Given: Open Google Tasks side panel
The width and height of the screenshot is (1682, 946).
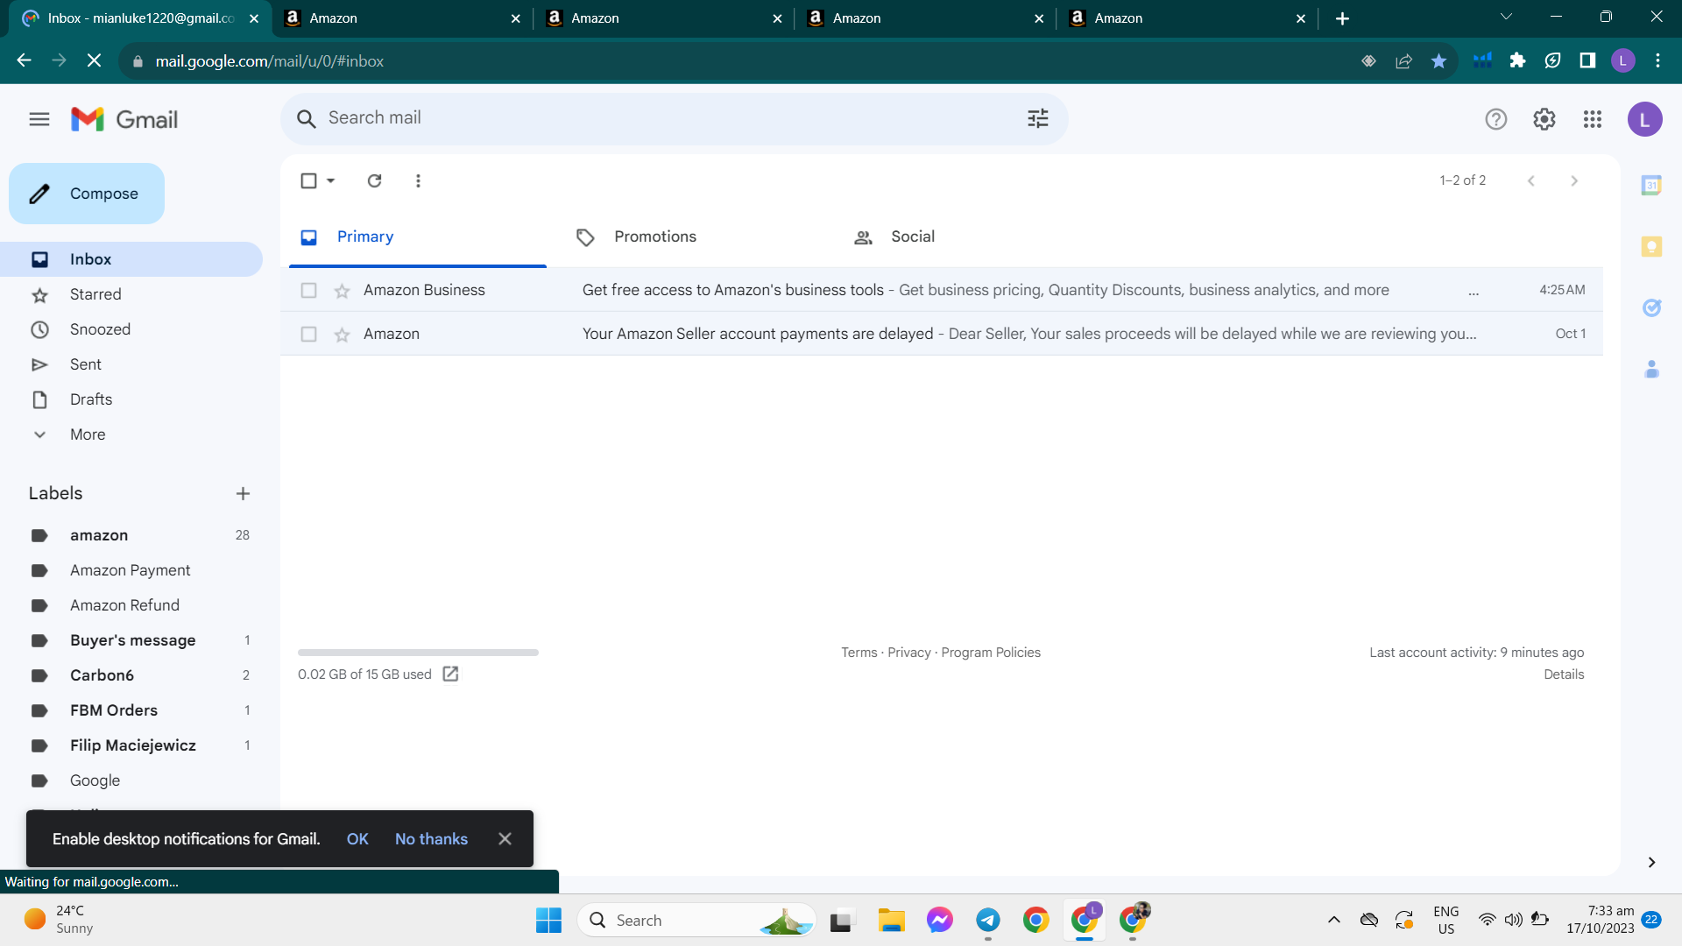Looking at the screenshot, I should pyautogui.click(x=1651, y=307).
